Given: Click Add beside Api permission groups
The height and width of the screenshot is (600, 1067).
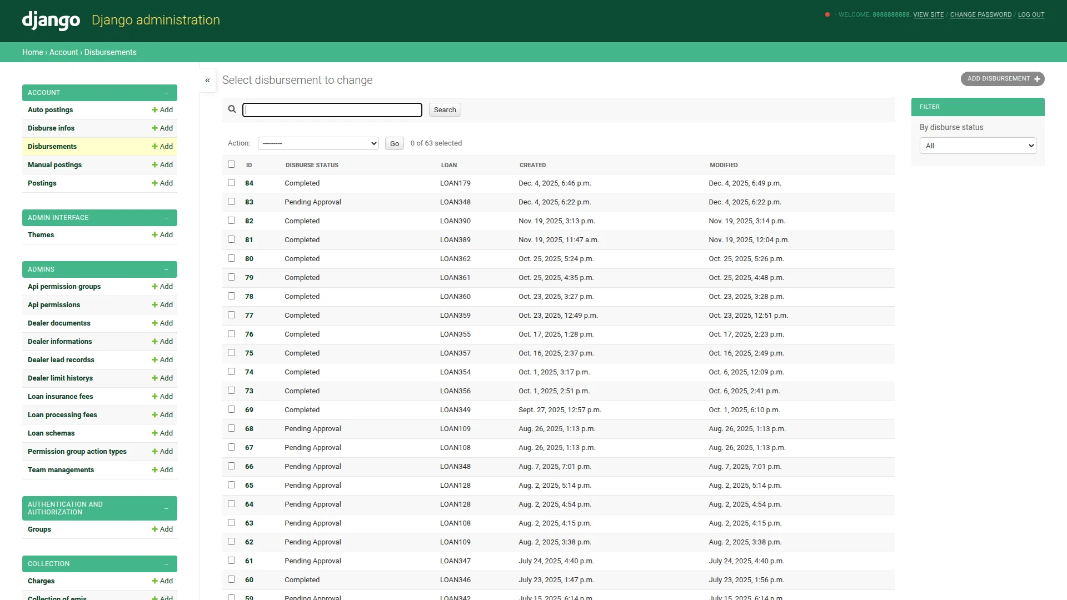Looking at the screenshot, I should tap(162, 287).
